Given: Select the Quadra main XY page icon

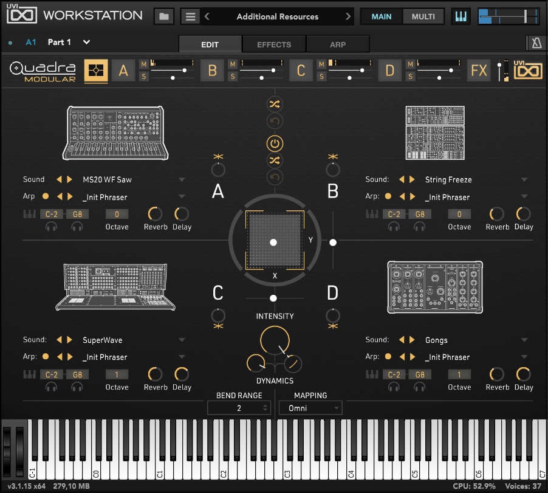Looking at the screenshot, I should pyautogui.click(x=96, y=71).
